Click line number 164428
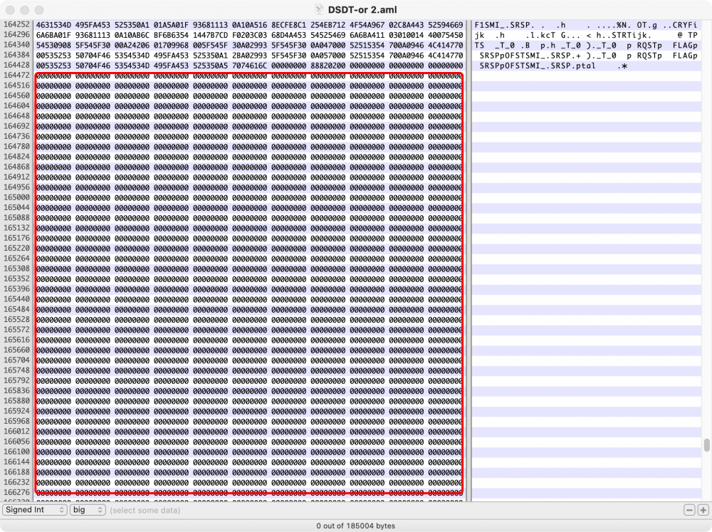 tap(17, 65)
